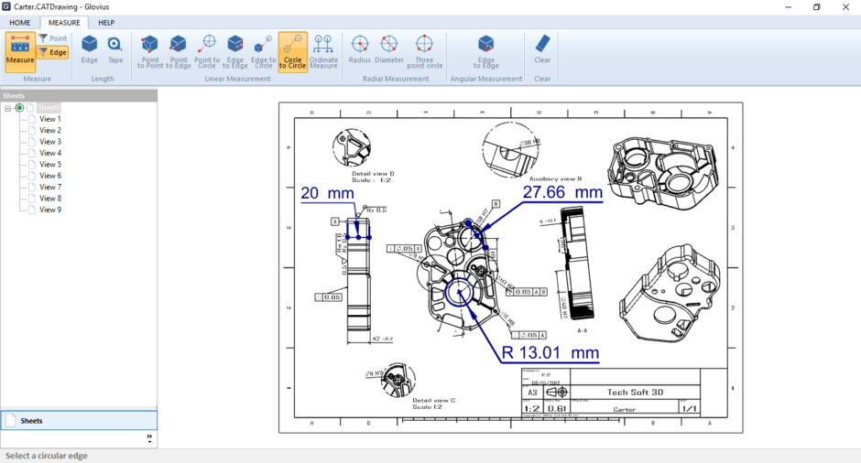The image size is (861, 463).
Task: Select View 6 in sheets tree
Action: pos(50,176)
